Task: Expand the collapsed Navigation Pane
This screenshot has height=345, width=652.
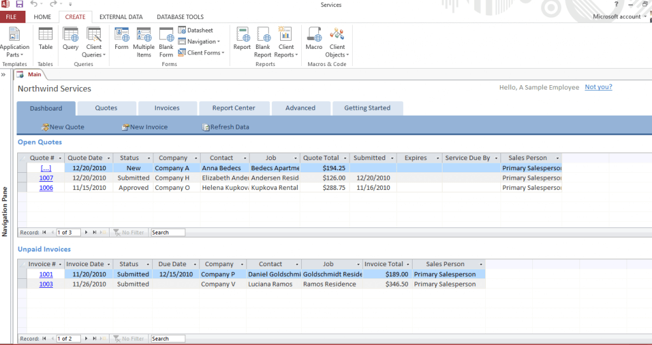Action: [x=4, y=75]
